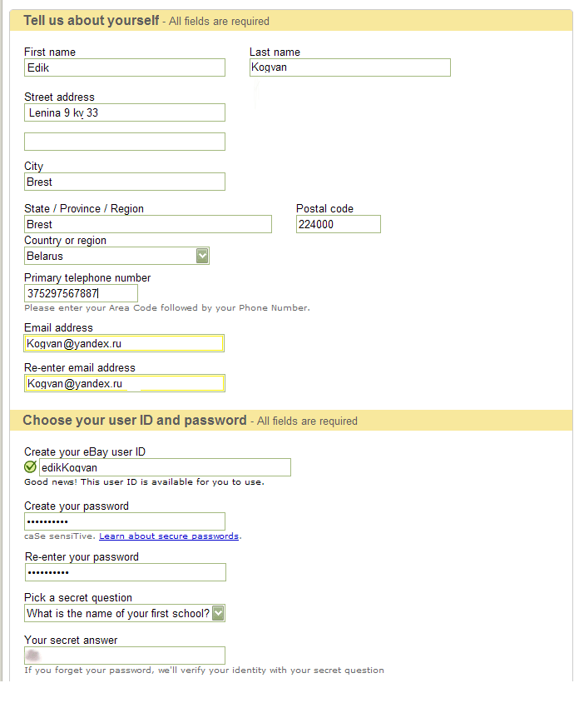Image resolution: width=579 pixels, height=713 pixels.
Task: Click the Choose your user ID and password heading
Action: 135,421
